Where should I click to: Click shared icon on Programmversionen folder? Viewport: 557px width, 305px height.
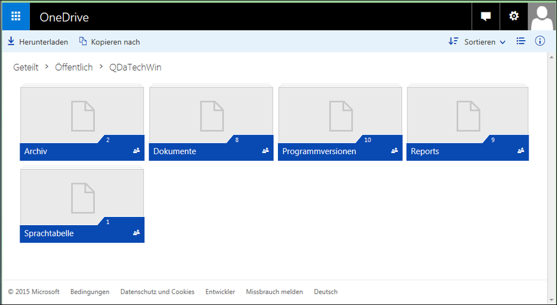click(394, 151)
